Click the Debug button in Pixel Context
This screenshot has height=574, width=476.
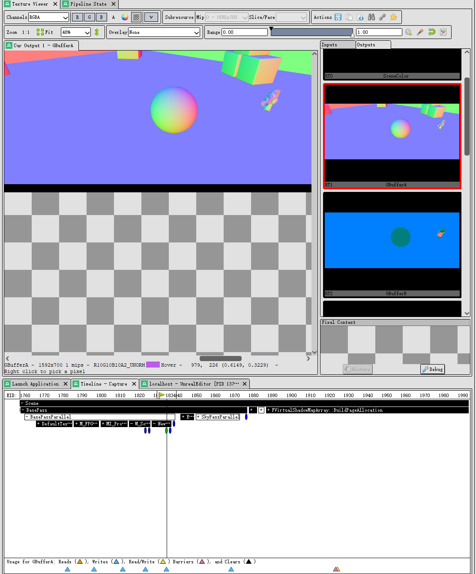click(x=432, y=369)
